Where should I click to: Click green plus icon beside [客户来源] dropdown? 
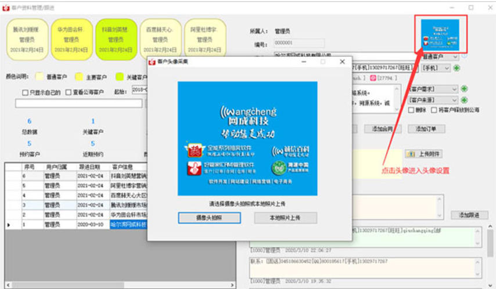(464, 99)
